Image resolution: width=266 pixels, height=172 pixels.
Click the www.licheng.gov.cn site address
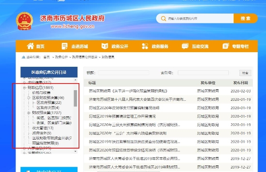[x=72, y=27]
